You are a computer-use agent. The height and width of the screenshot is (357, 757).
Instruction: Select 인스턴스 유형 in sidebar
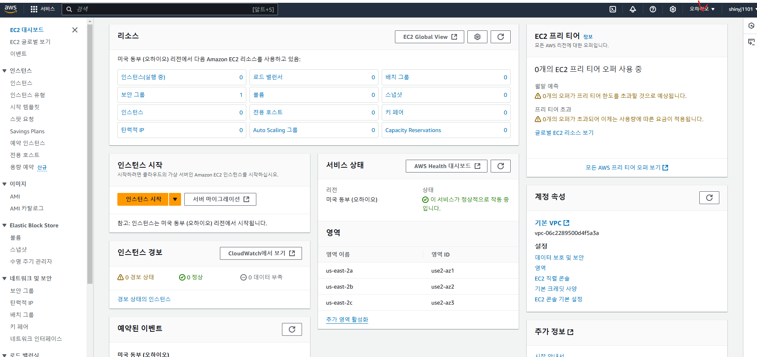pos(28,95)
